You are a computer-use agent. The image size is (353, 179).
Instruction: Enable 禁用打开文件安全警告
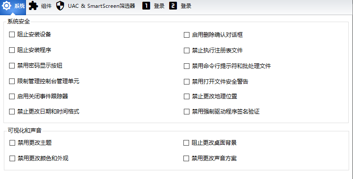pos(187,81)
